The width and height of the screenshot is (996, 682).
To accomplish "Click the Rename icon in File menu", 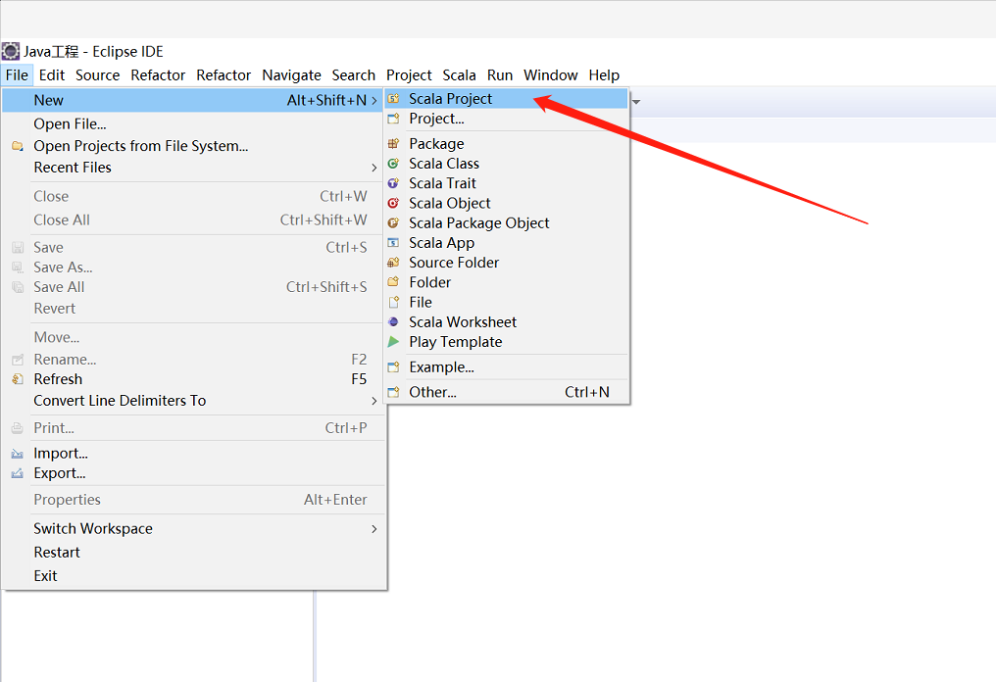I will 18,360.
